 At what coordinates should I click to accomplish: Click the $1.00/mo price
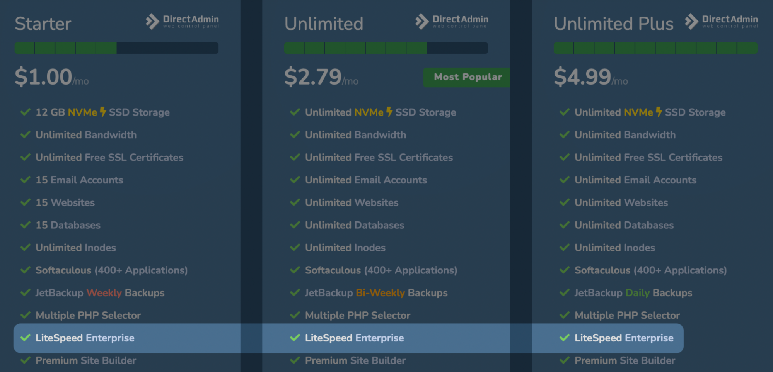pyautogui.click(x=52, y=76)
